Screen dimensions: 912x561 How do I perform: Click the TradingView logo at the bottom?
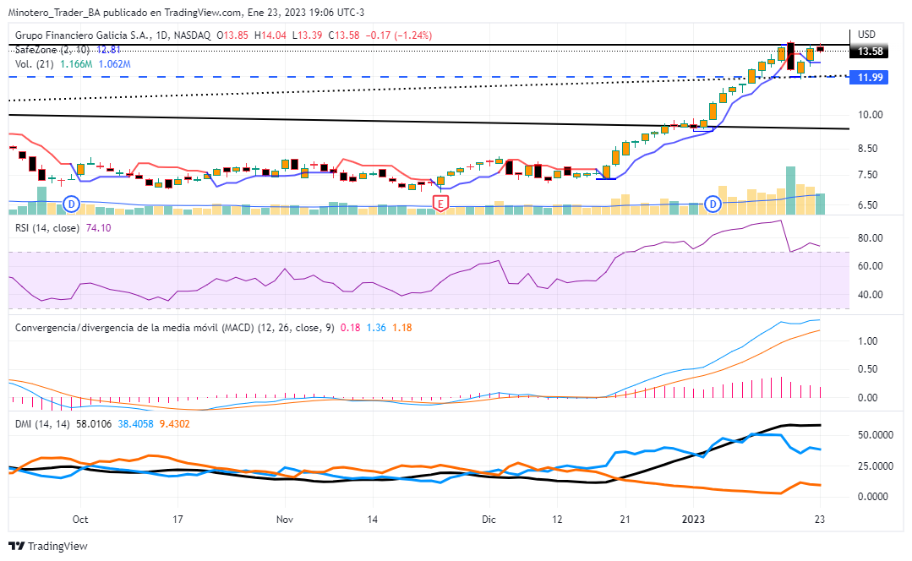48,546
